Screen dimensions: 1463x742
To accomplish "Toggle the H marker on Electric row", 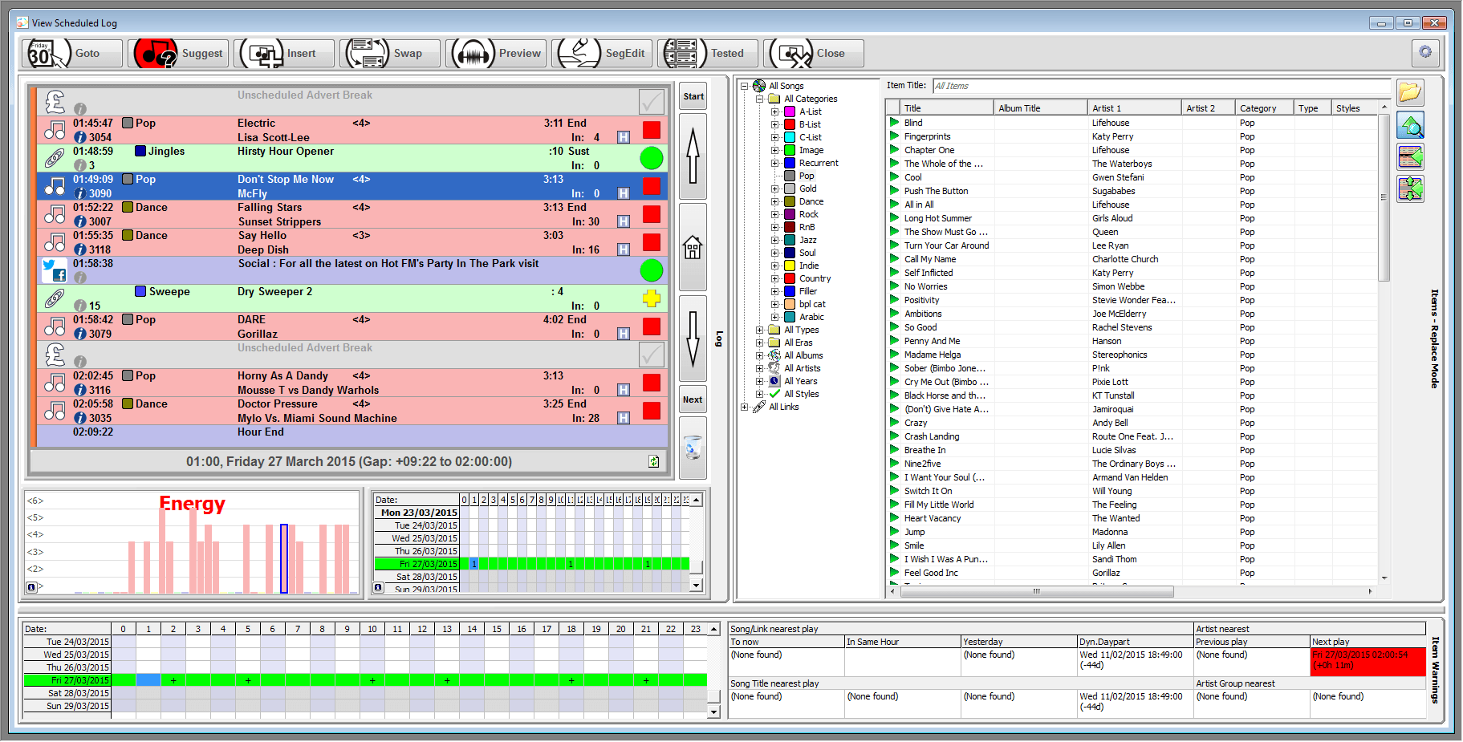I will click(x=623, y=137).
